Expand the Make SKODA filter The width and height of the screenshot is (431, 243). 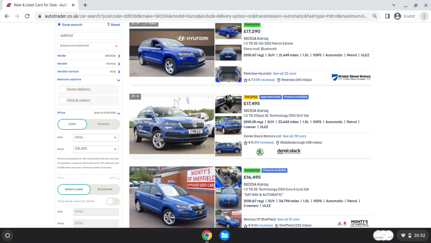pos(89,56)
